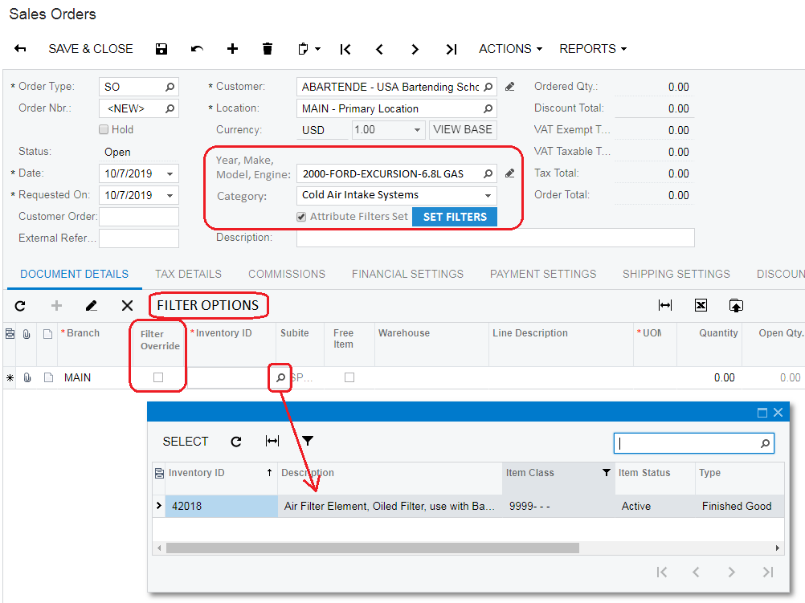This screenshot has height=603, width=805.
Task: Edit Year Make Model Engine with pencil
Action: point(510,174)
